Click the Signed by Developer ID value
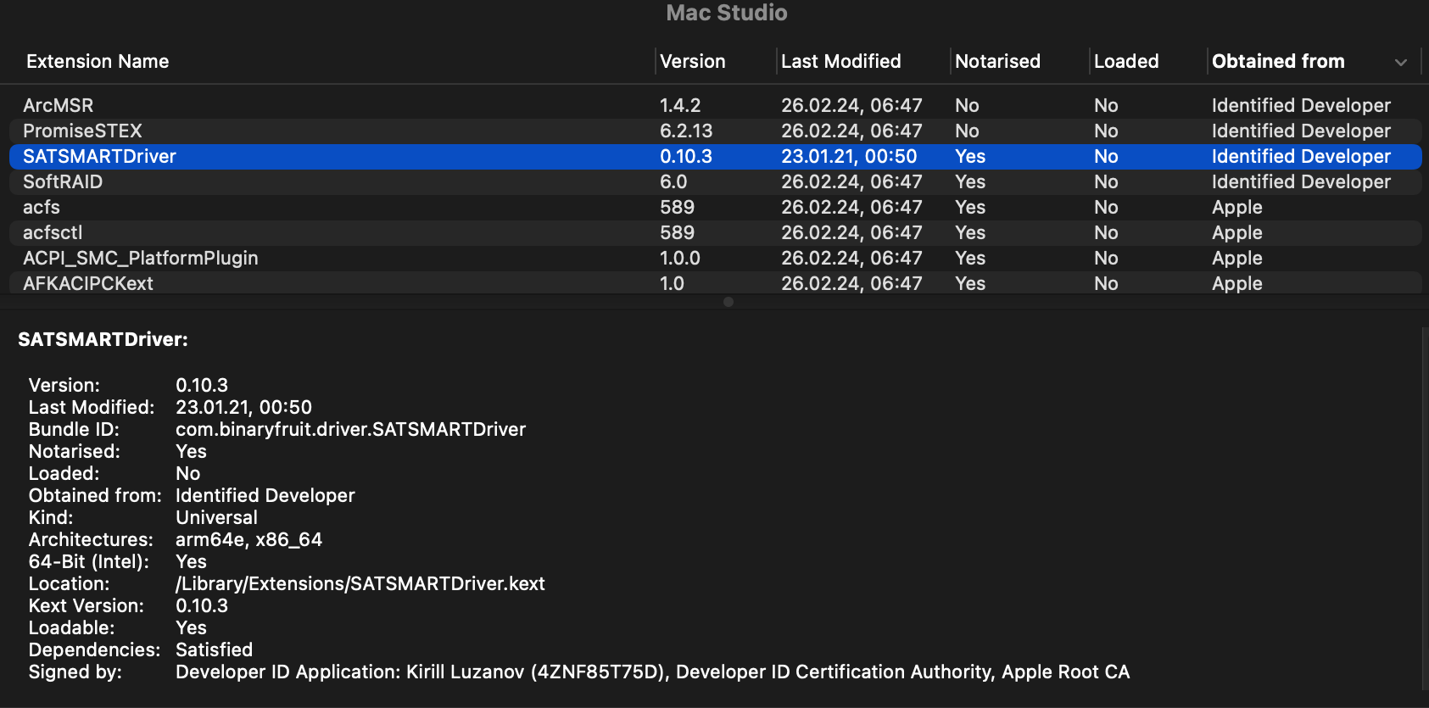The width and height of the screenshot is (1429, 708). pos(652,672)
